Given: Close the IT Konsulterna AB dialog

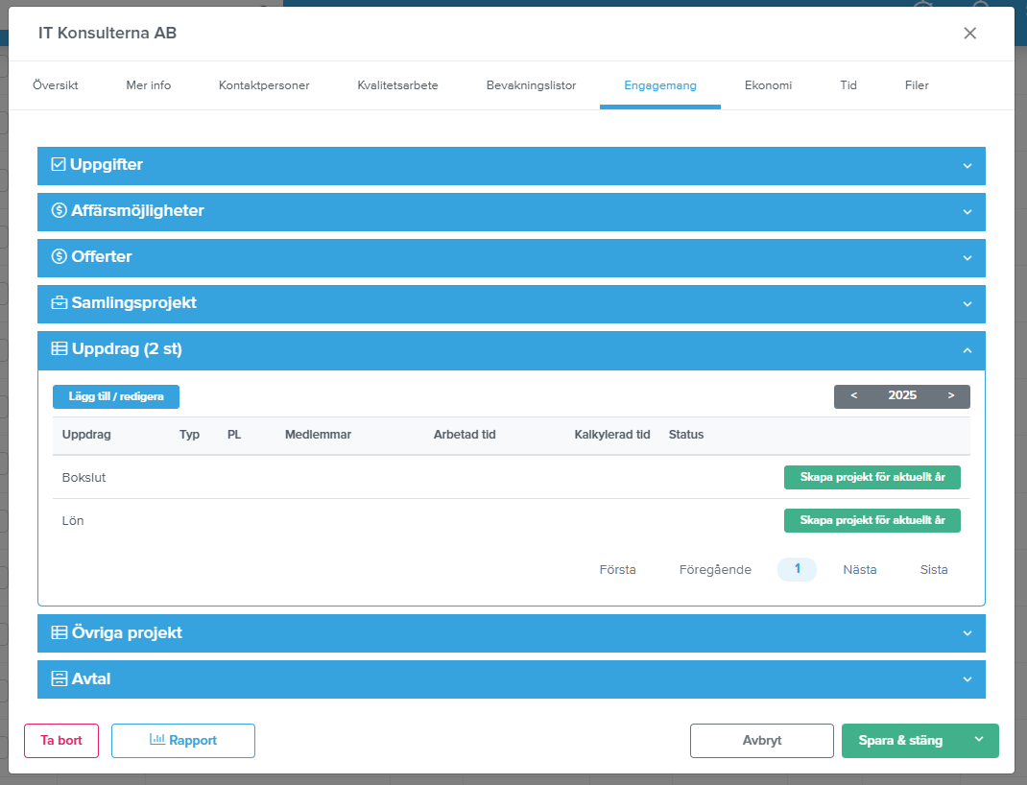Looking at the screenshot, I should pyautogui.click(x=970, y=34).
